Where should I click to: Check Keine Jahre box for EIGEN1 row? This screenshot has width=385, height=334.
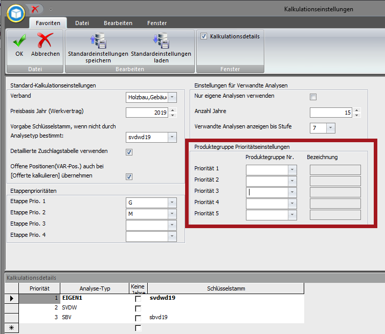[x=138, y=299]
